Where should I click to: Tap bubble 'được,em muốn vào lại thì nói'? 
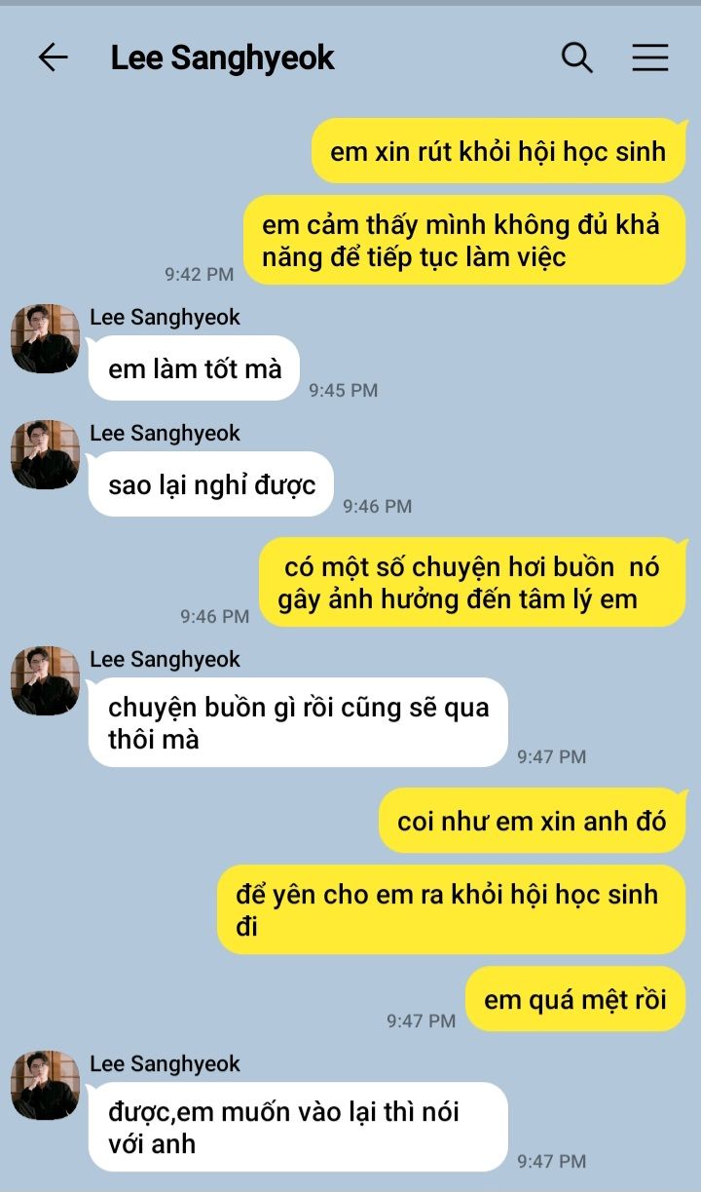(x=298, y=1127)
